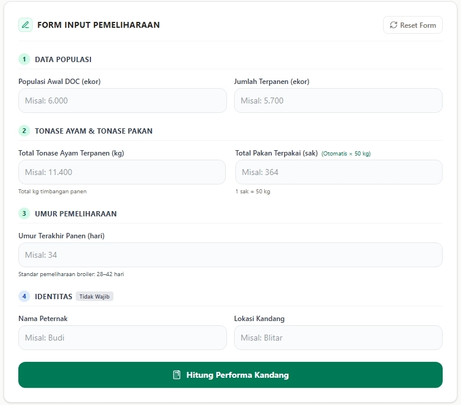Click the step 2 badge for Tonase
The image size is (461, 405).
24,131
